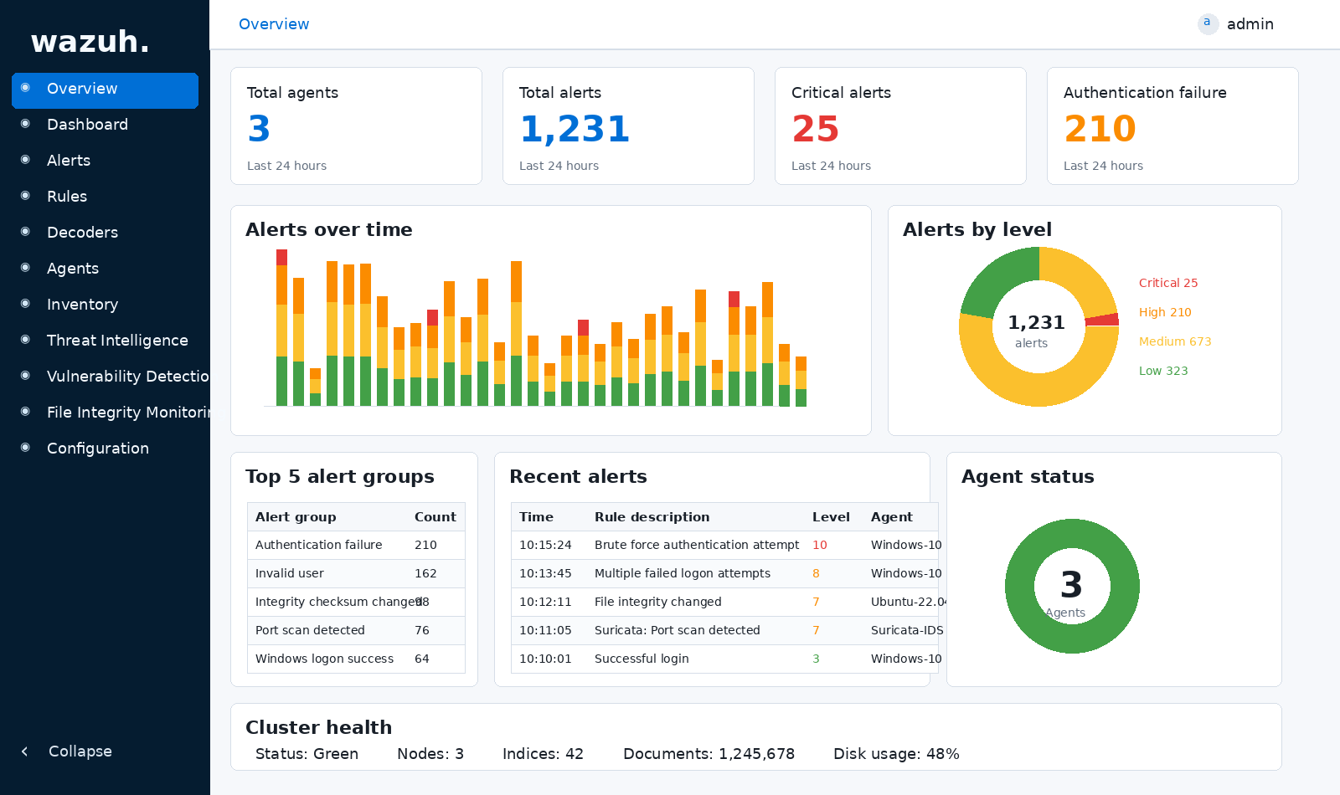Select the Dashboard icon in the sidebar
The width and height of the screenshot is (1340, 795).
pos(24,124)
